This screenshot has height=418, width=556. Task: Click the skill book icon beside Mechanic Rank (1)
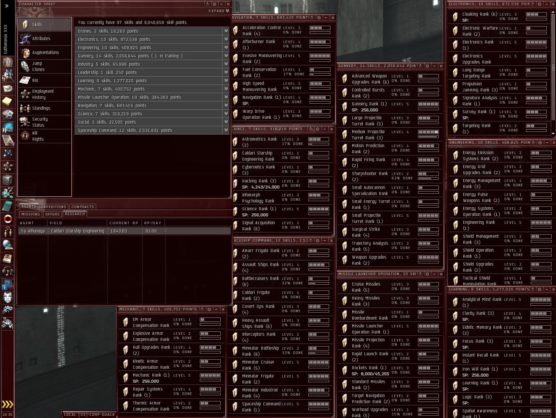pyautogui.click(x=125, y=378)
